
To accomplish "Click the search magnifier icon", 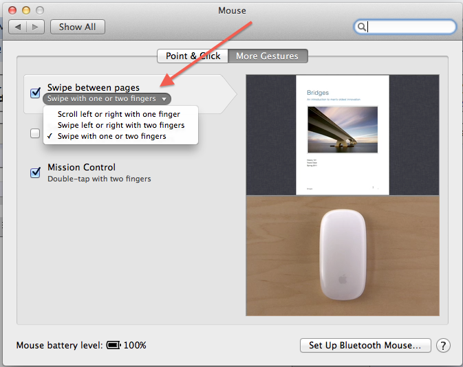I will click(361, 27).
